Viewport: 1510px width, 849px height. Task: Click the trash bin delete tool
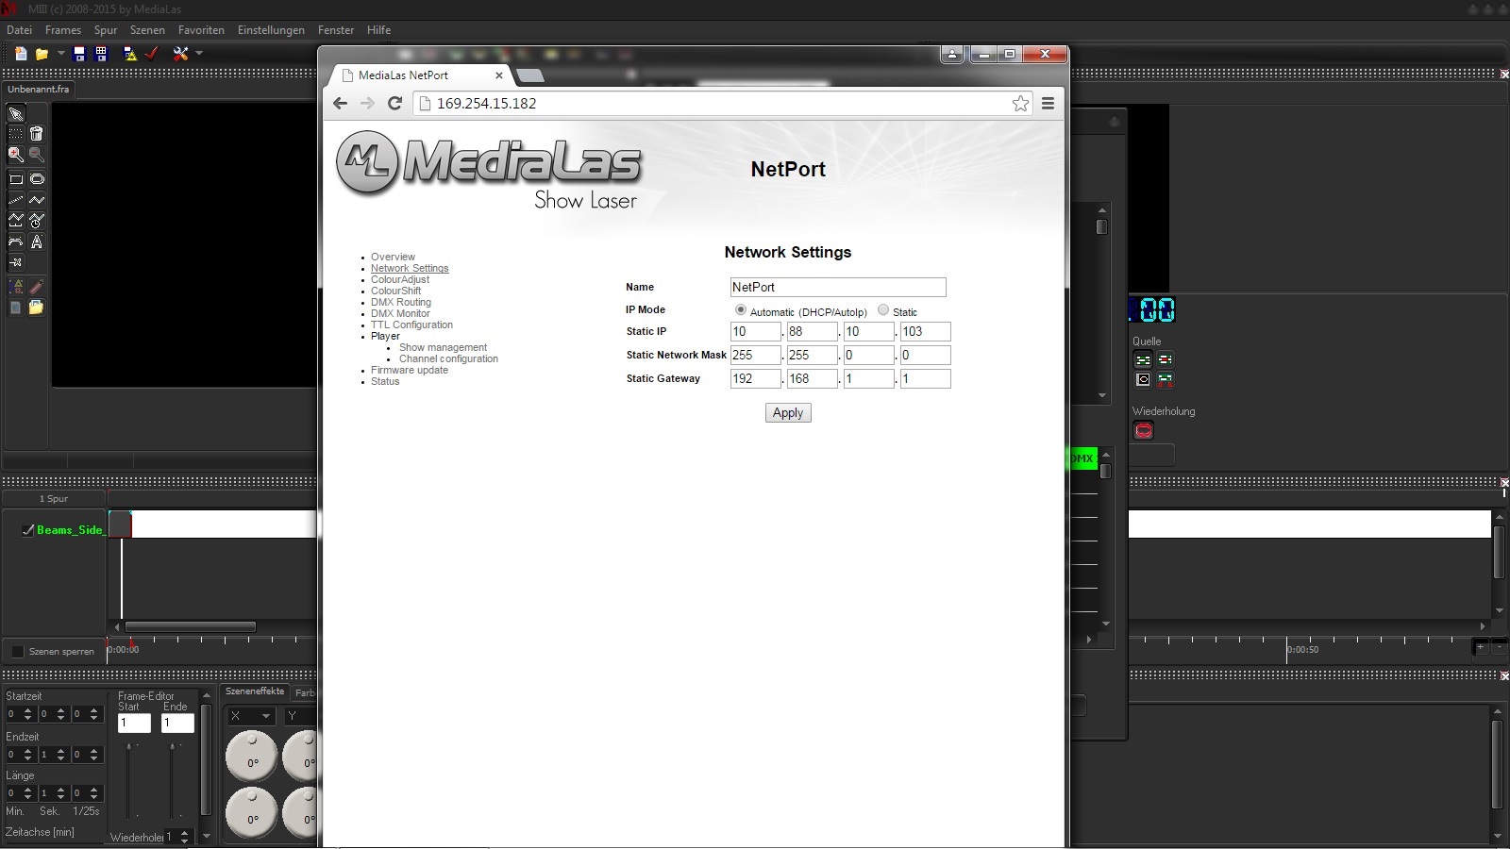point(37,134)
